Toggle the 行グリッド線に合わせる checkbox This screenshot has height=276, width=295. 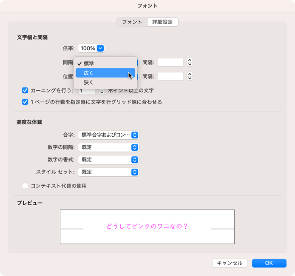25,102
